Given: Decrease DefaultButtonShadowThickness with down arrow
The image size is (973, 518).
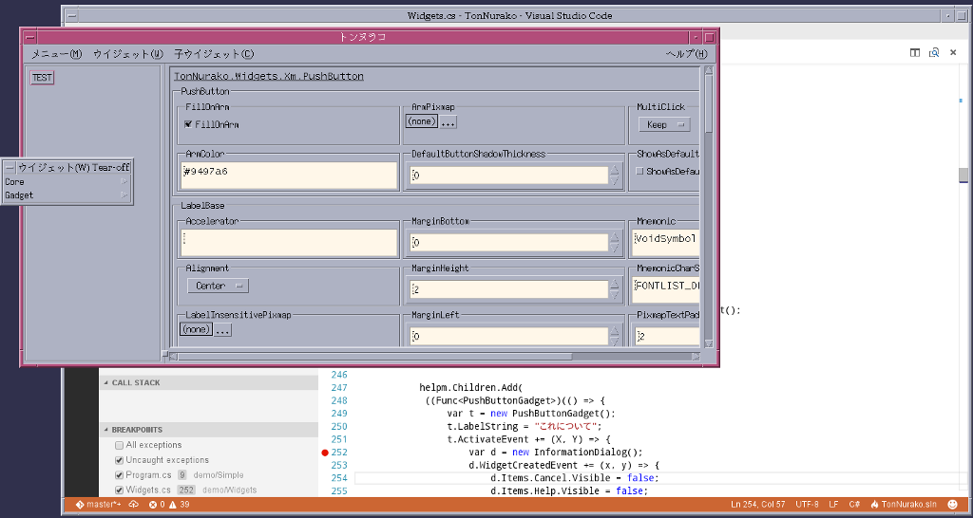Looking at the screenshot, I should [615, 180].
